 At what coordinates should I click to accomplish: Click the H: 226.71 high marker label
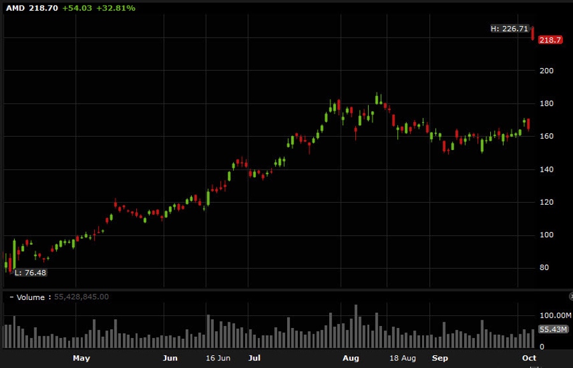(510, 29)
